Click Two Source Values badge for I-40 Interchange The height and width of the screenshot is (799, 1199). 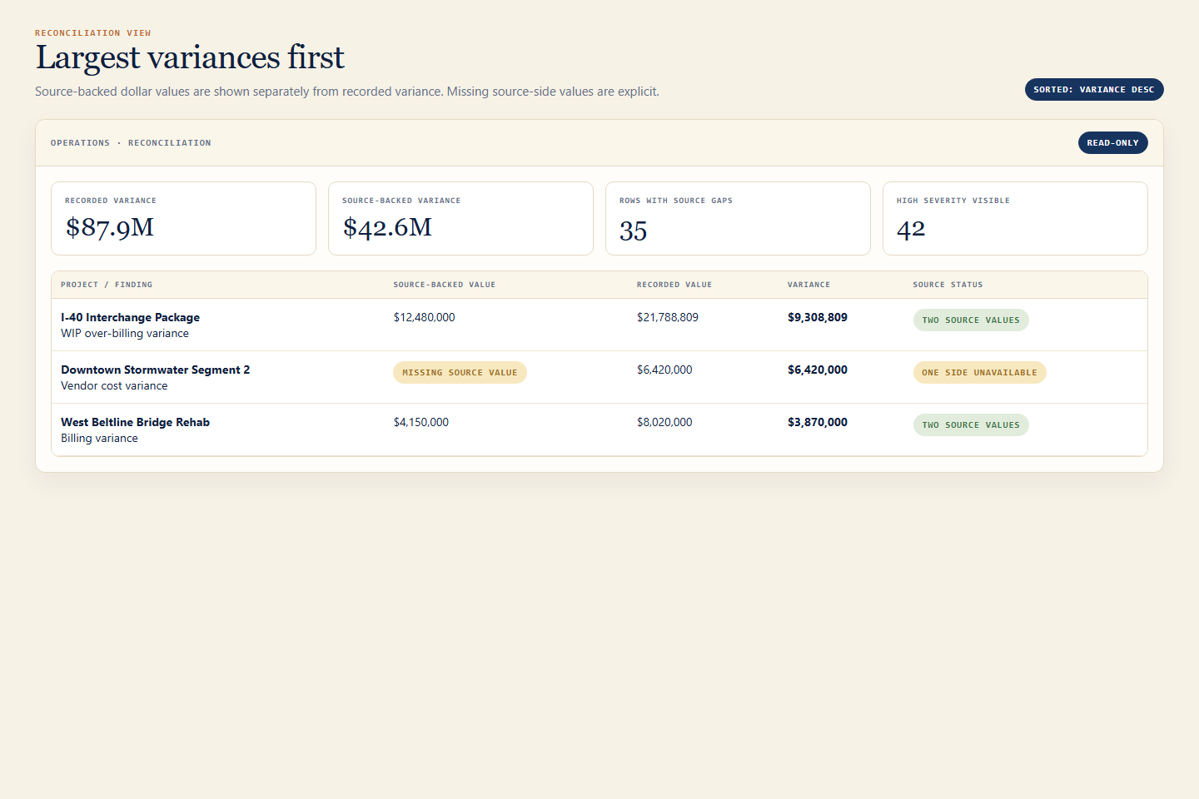(971, 320)
